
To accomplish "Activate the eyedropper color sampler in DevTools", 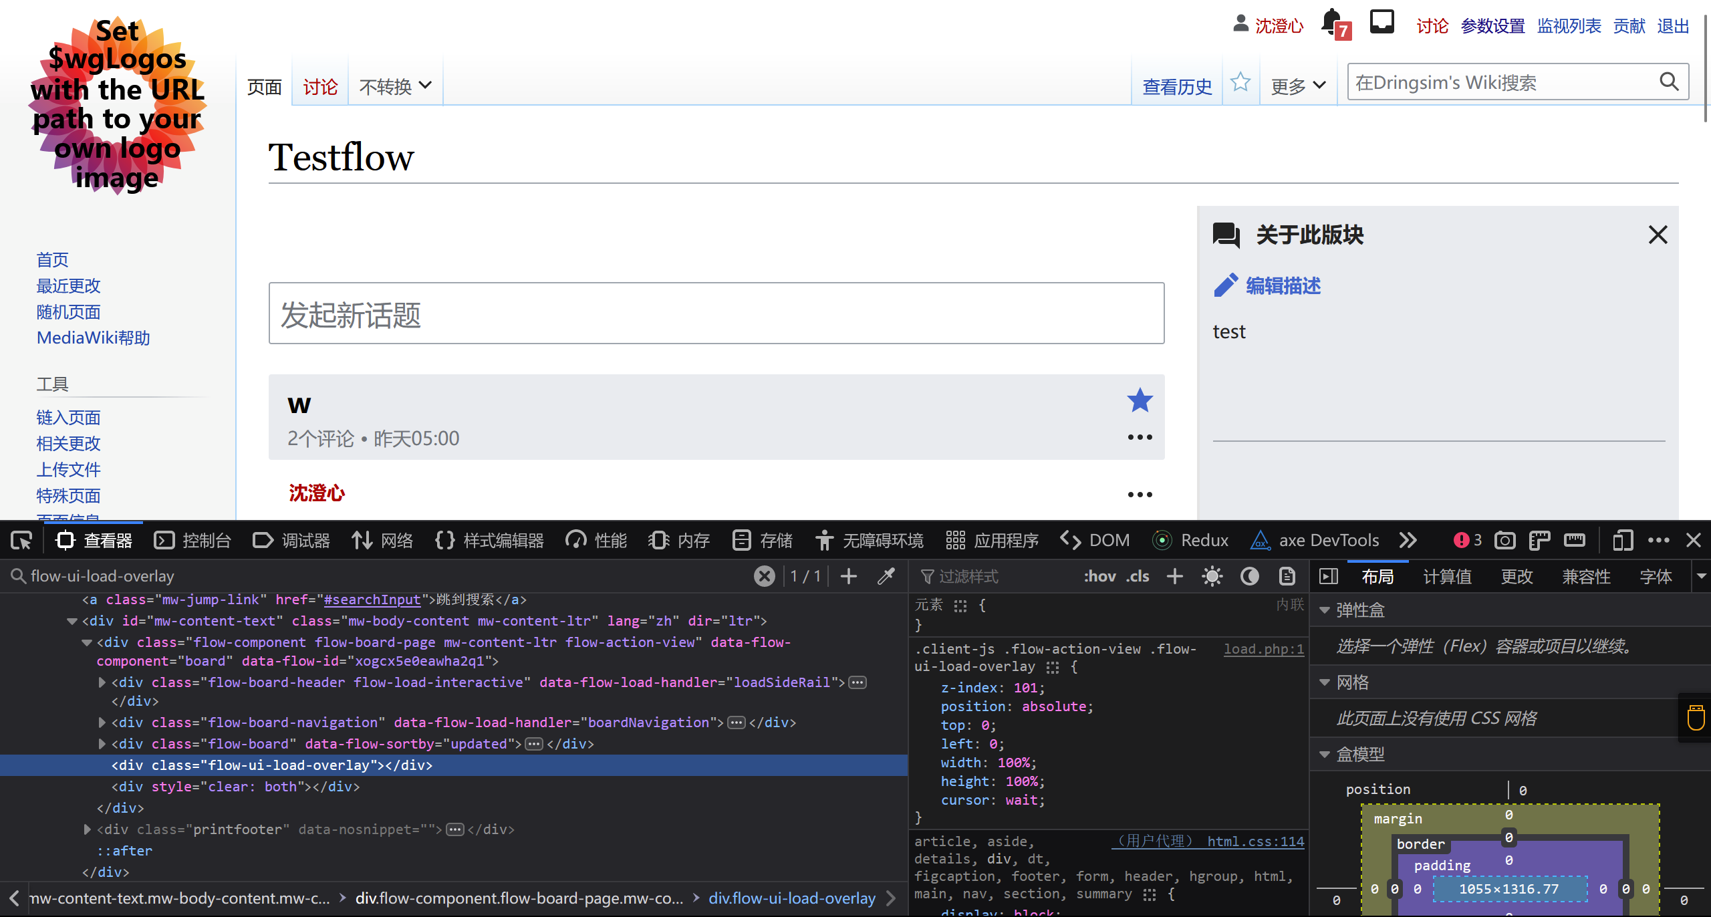I will pos(888,575).
